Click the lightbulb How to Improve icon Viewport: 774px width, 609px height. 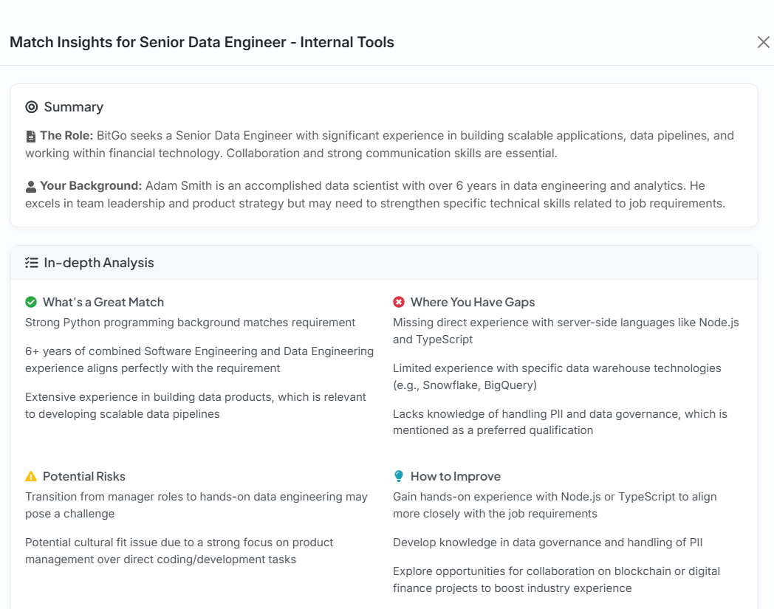click(x=399, y=476)
